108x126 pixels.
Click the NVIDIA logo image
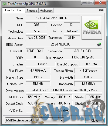click(x=92, y=28)
